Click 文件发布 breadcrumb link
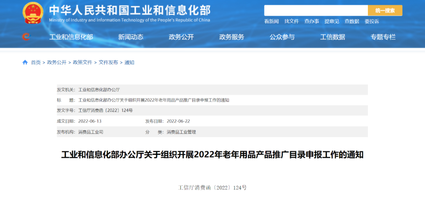 pos(108,62)
